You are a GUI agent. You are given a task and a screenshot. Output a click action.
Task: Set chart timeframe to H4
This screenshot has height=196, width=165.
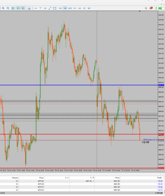(80, 8)
